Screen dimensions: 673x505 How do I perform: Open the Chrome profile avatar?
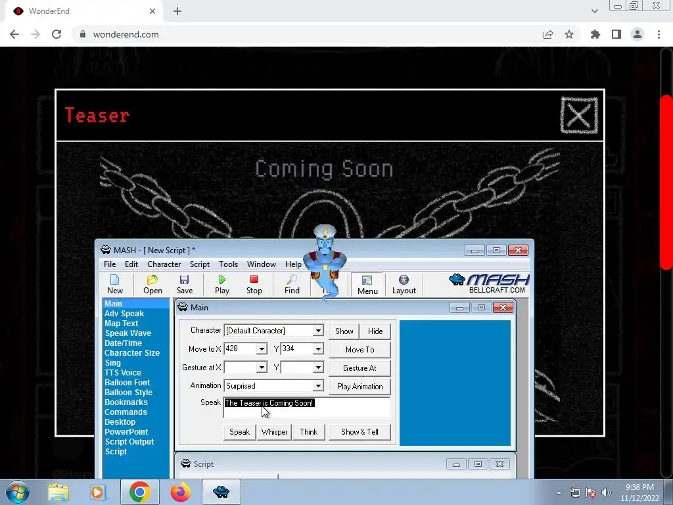coord(638,34)
